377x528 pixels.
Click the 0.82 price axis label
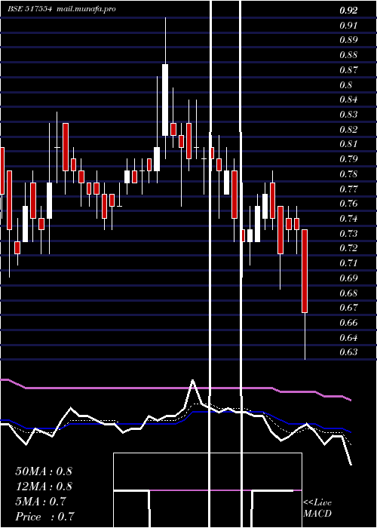tap(348, 129)
